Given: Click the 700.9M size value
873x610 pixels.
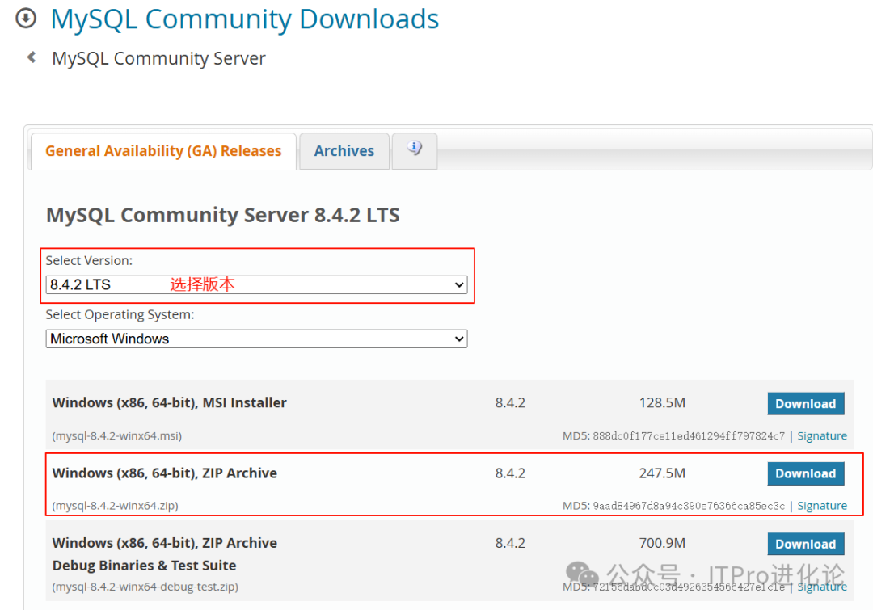Looking at the screenshot, I should [662, 543].
